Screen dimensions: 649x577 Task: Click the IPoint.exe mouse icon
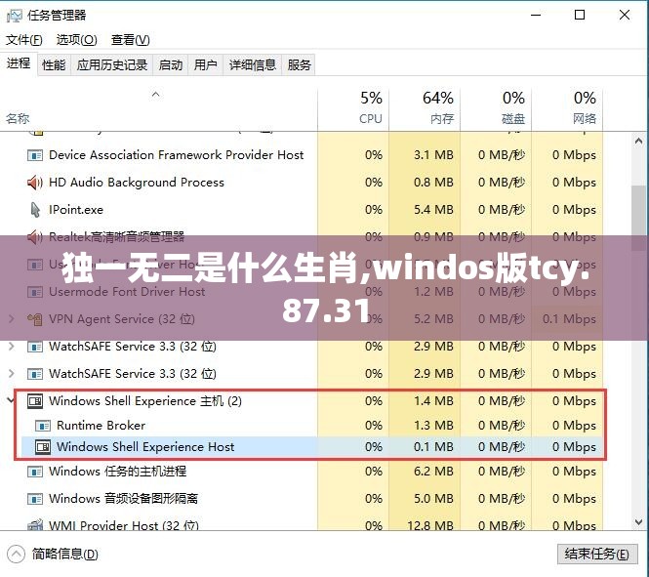35,210
